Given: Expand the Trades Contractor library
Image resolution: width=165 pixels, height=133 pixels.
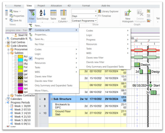Looking at the screenshot, I should coord(8,95).
